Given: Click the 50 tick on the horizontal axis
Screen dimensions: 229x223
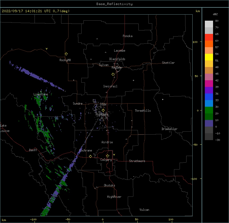Looking at the screenshot, I should point(137,219).
